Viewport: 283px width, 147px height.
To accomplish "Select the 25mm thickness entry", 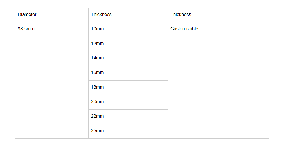I will click(x=97, y=131).
